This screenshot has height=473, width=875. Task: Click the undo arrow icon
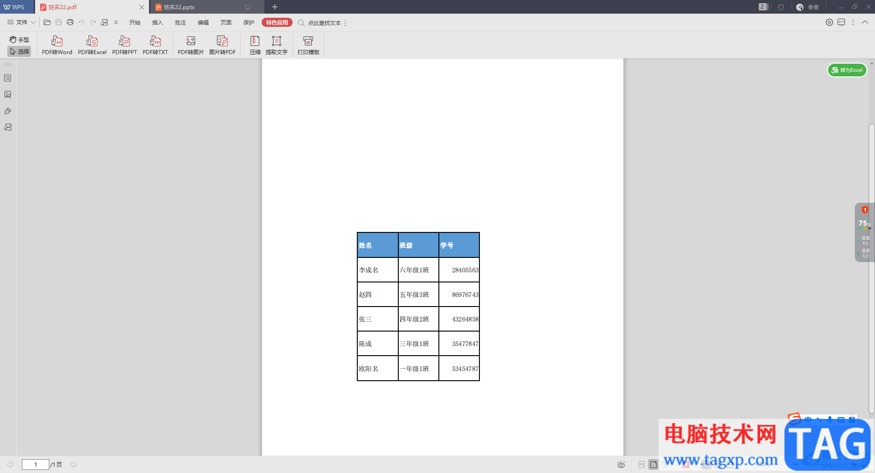82,22
